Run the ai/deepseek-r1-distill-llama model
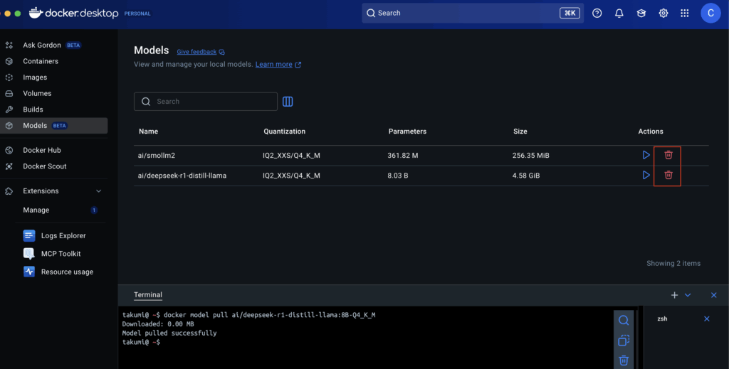Viewport: 729px width, 369px height. click(x=646, y=175)
